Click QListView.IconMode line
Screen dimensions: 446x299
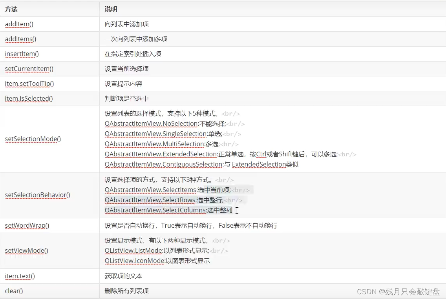coord(157,261)
